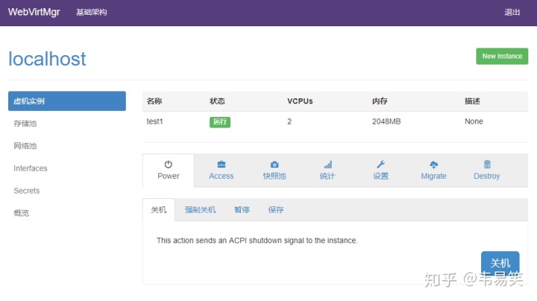Click the 名称 column header
The image size is (537, 301).
(x=154, y=101)
